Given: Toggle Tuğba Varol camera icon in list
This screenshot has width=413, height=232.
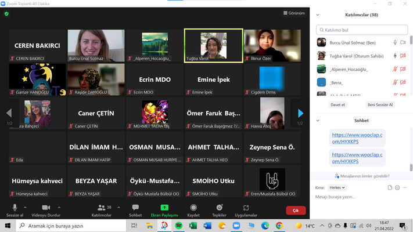Looking at the screenshot, I should [x=403, y=56].
